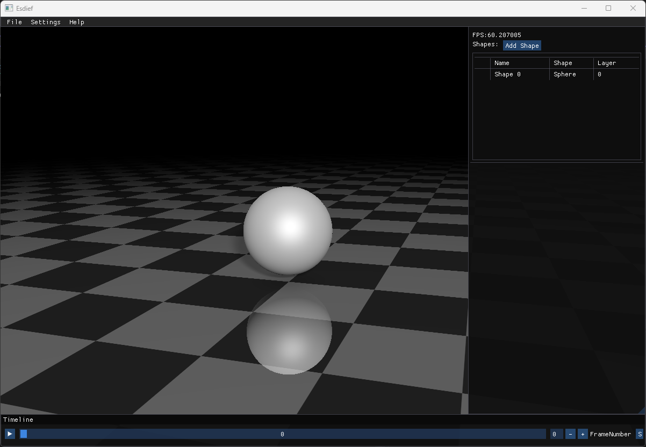Click the S button beside FrameNumber
Screen dimensions: 646x447
640,434
